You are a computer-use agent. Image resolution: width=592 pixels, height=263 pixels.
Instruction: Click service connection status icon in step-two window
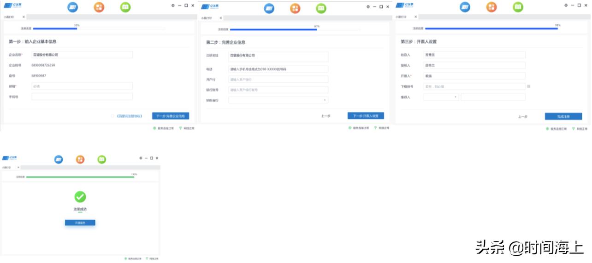[x=350, y=128]
